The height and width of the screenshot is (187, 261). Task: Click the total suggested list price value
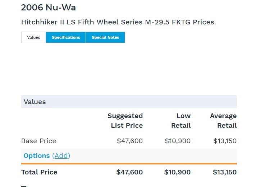[x=129, y=172]
